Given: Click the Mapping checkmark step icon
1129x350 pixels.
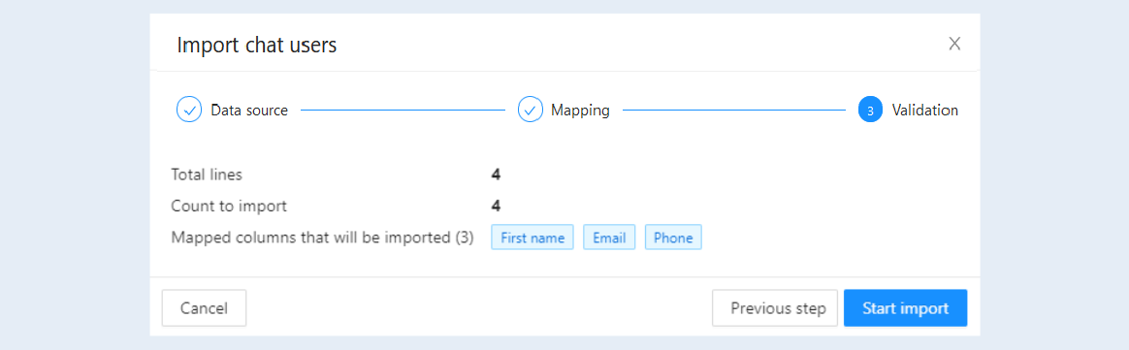Looking at the screenshot, I should 530,111.
